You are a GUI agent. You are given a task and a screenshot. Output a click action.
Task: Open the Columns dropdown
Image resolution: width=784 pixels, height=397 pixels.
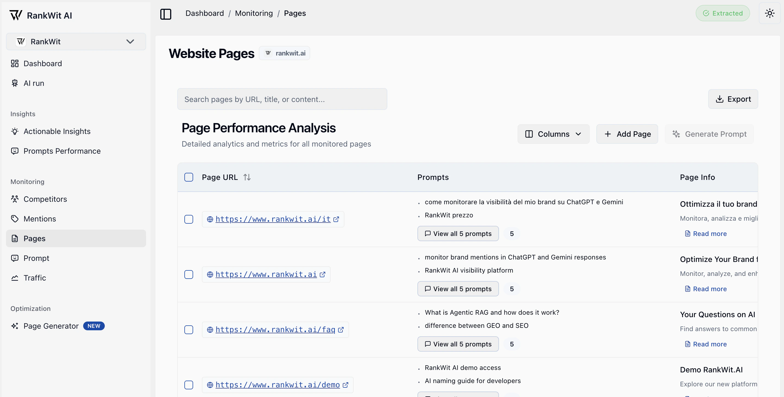coord(553,134)
